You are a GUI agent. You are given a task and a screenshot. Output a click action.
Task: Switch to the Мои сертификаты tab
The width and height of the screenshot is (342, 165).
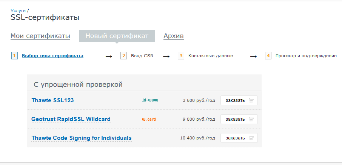pos(40,36)
